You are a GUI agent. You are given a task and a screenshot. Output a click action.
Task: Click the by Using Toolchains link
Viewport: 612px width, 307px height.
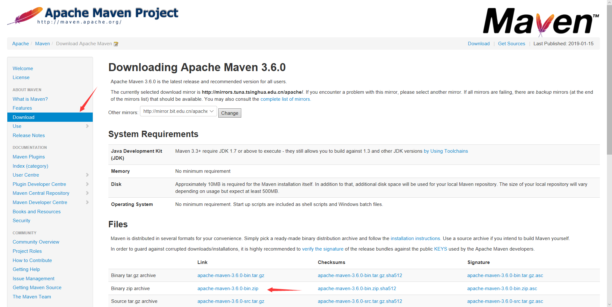[446, 151]
